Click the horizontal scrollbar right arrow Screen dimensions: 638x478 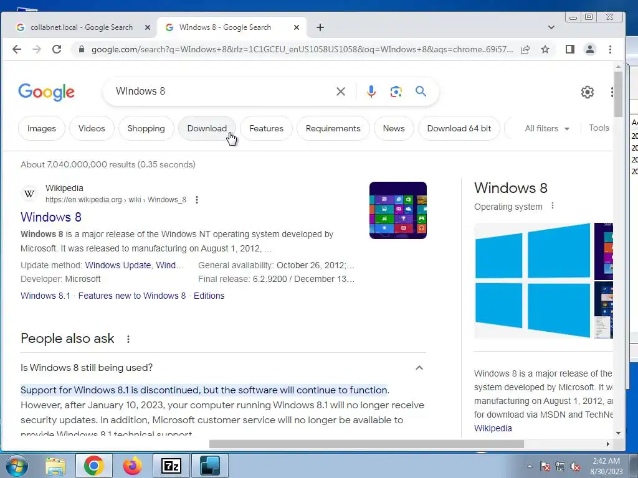(x=608, y=444)
